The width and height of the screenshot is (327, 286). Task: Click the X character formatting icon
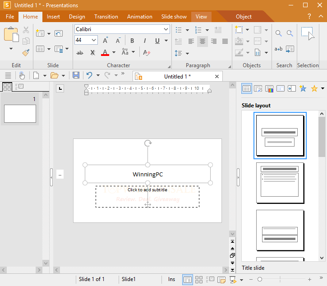click(92, 53)
